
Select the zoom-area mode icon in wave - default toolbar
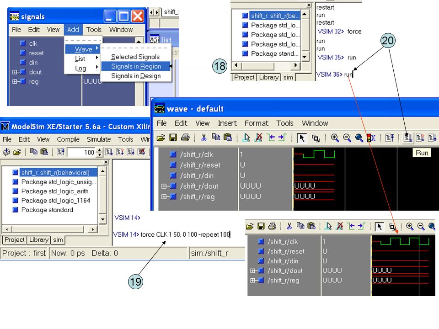click(x=316, y=138)
